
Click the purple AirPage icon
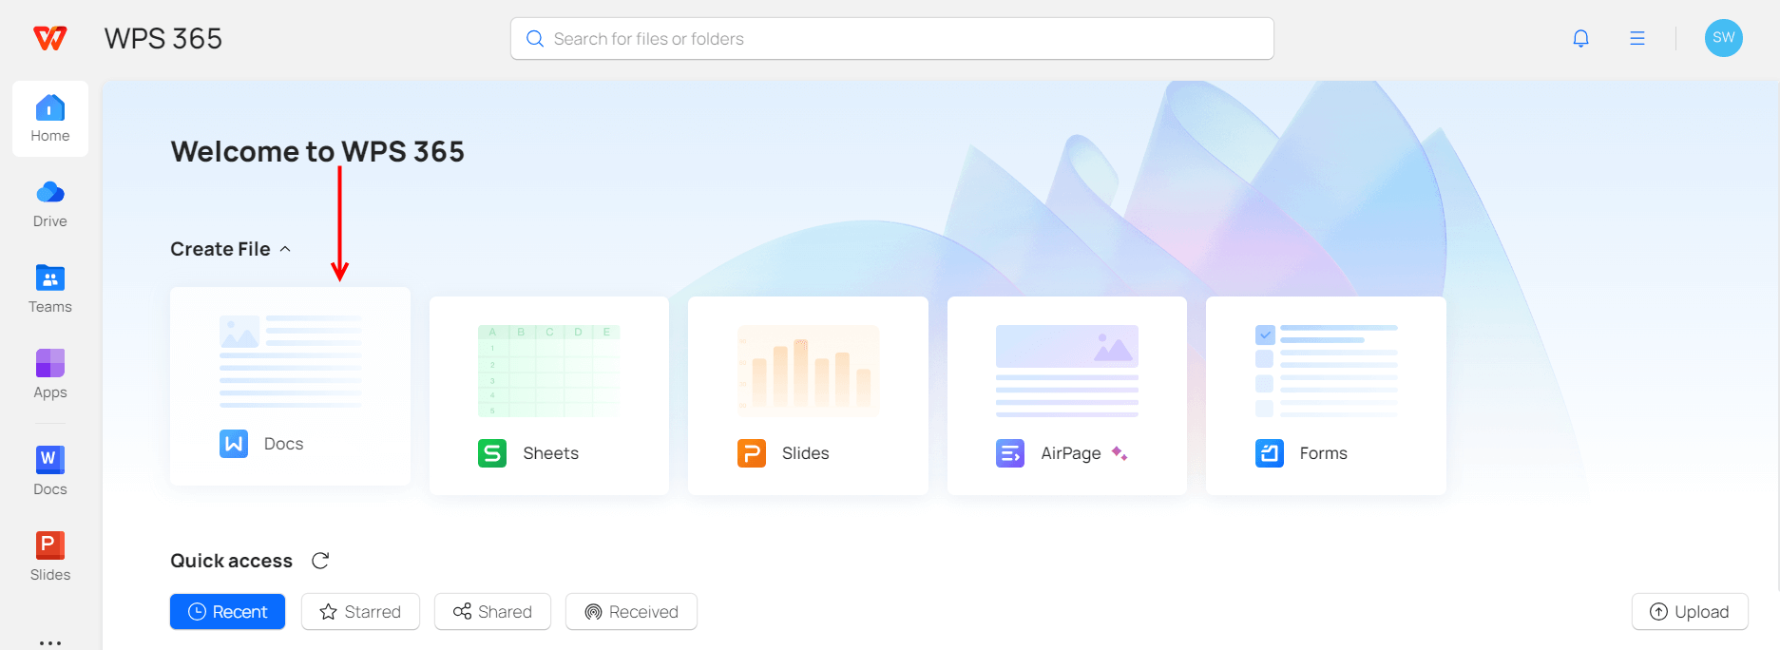click(1010, 453)
